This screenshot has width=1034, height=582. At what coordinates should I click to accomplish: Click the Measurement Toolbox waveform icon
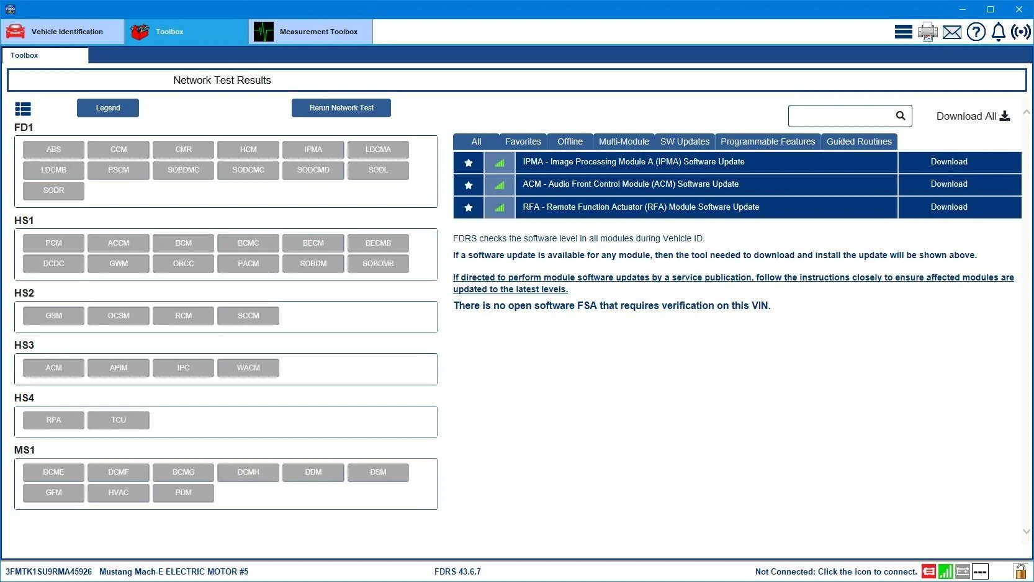[x=263, y=32]
